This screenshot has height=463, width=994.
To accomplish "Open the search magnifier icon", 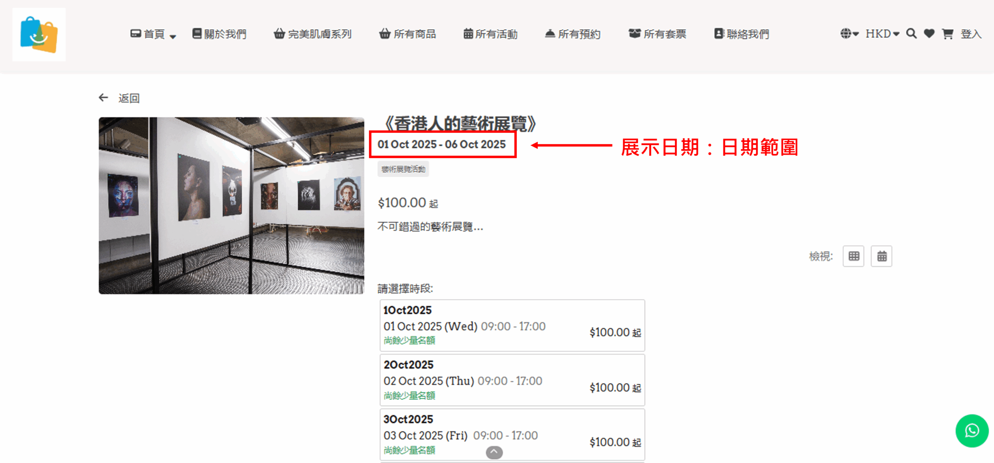I will pyautogui.click(x=911, y=34).
